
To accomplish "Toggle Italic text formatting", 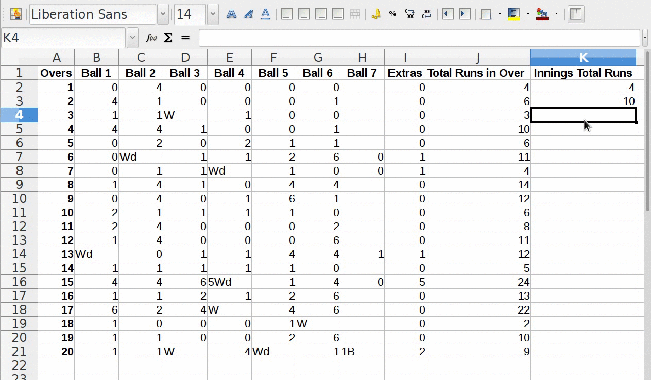I will coord(249,14).
